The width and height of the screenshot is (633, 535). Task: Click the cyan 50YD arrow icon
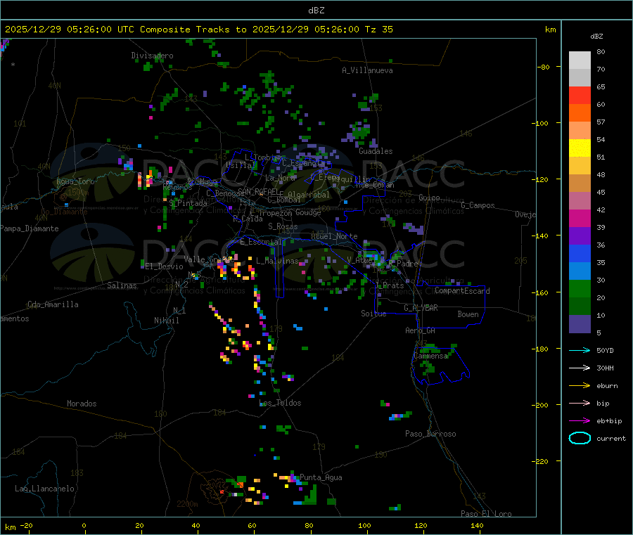tap(580, 350)
